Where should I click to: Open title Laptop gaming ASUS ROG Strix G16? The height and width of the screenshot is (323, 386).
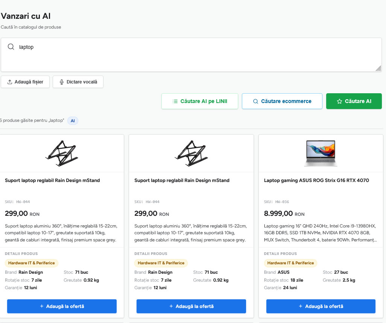coord(316,180)
